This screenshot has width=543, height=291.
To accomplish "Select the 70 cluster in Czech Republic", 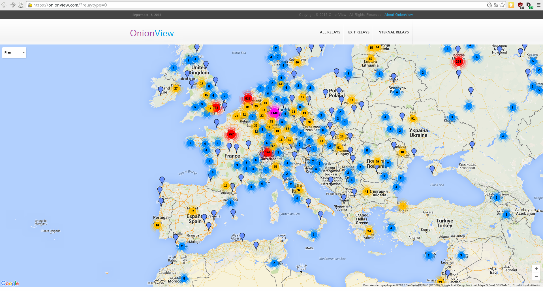I will click(309, 122).
